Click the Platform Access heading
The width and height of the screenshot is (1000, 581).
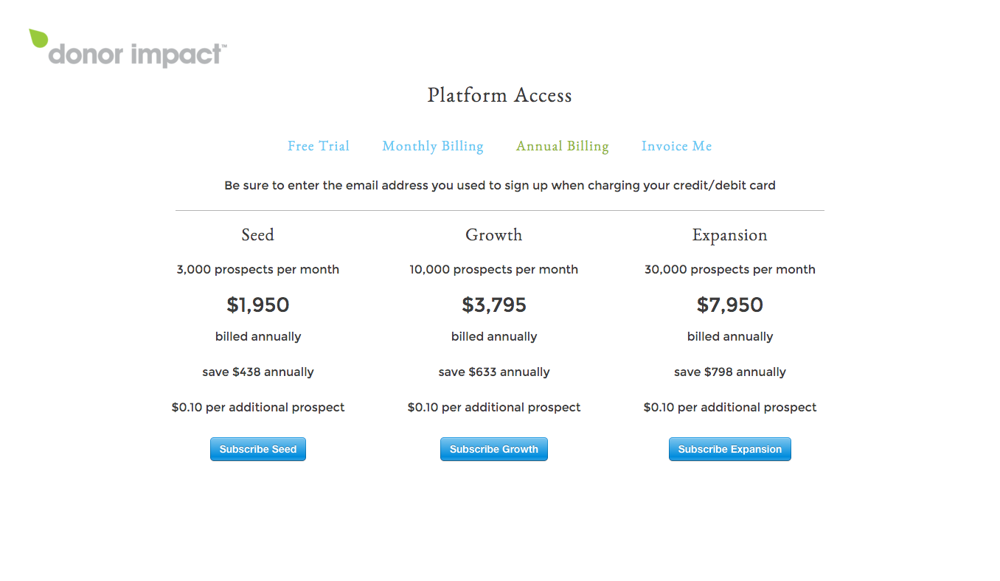pos(500,95)
